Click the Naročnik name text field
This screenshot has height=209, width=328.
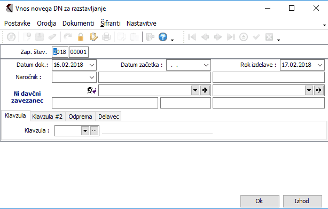[x=154, y=78]
